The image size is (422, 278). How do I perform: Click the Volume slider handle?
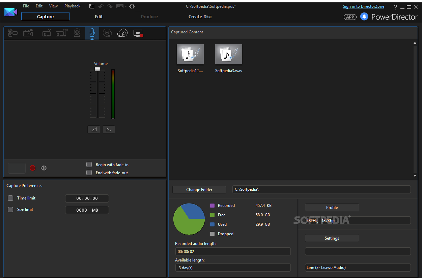click(97, 69)
